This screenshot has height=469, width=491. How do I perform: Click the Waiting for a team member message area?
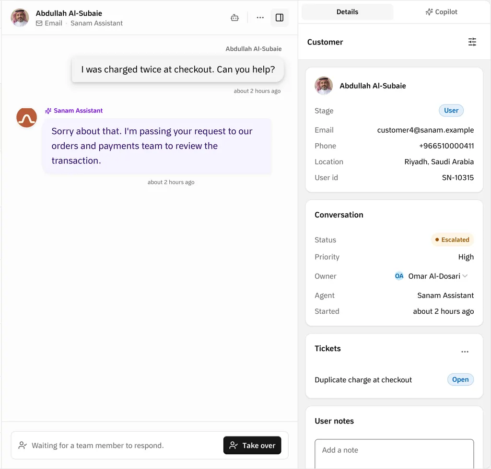coord(98,446)
